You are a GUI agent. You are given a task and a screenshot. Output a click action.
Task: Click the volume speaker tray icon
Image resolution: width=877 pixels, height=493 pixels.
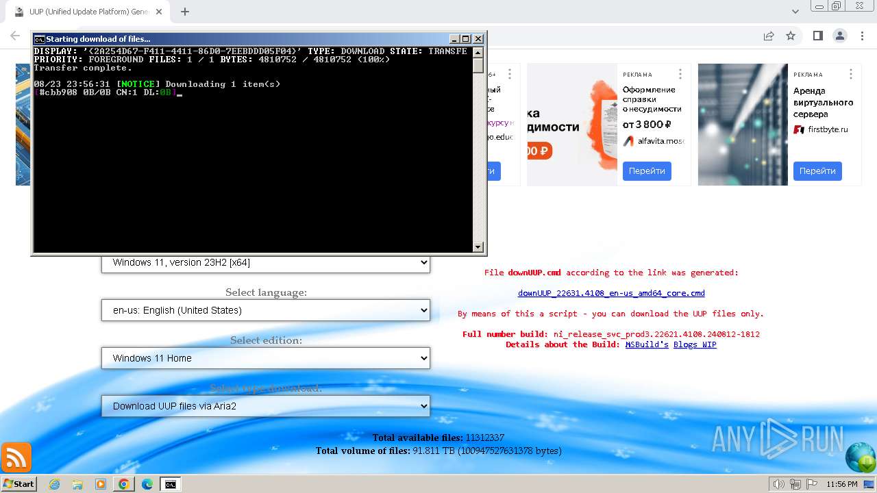[779, 484]
